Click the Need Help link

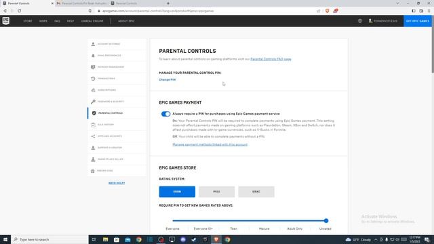click(x=117, y=183)
